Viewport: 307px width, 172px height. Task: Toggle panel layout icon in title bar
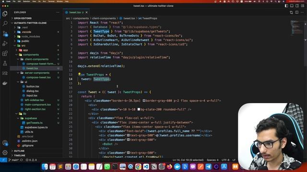292,6
